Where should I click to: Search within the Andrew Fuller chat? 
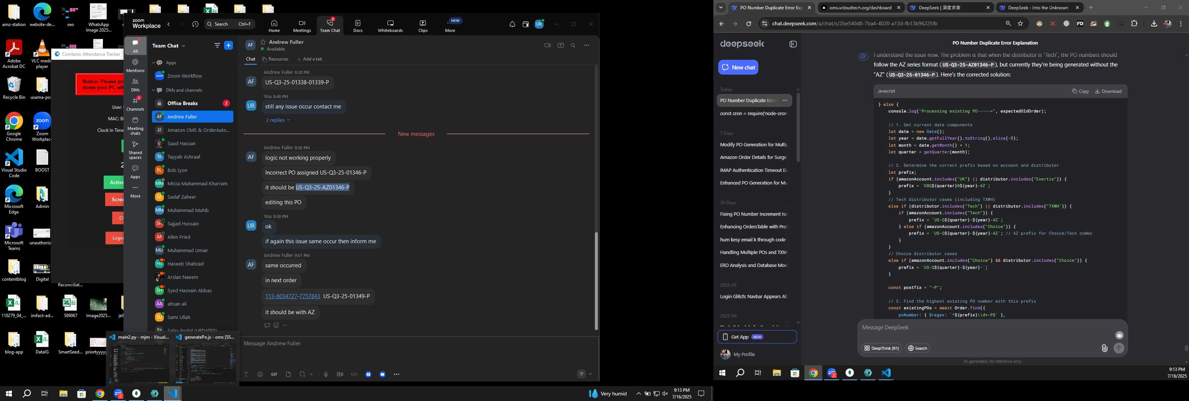(573, 45)
